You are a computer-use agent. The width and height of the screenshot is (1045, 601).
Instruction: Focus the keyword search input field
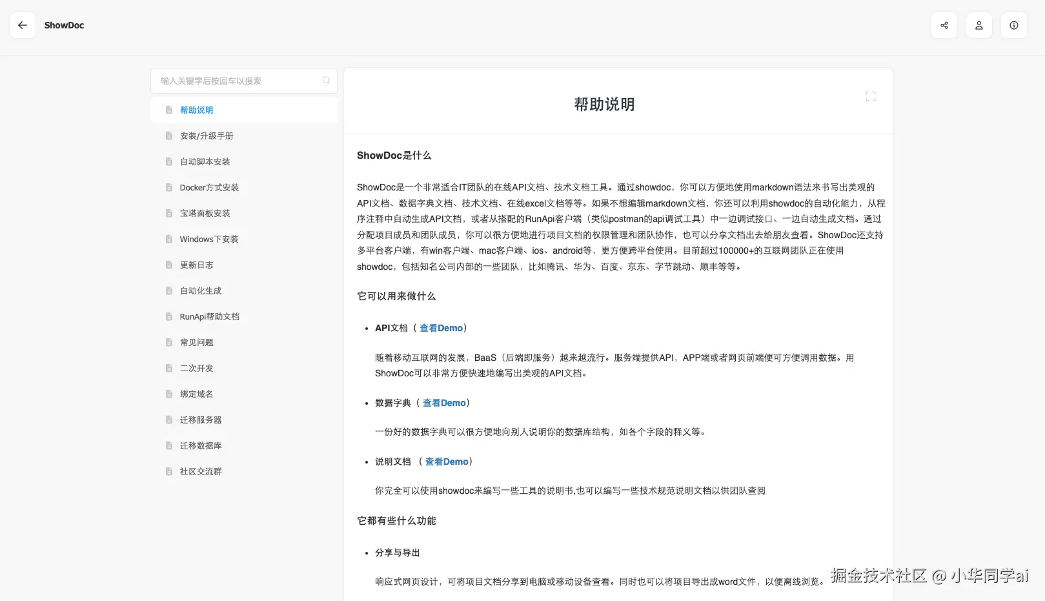click(x=244, y=81)
